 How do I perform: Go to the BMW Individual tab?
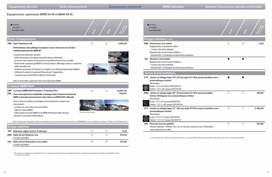pos(173,7)
